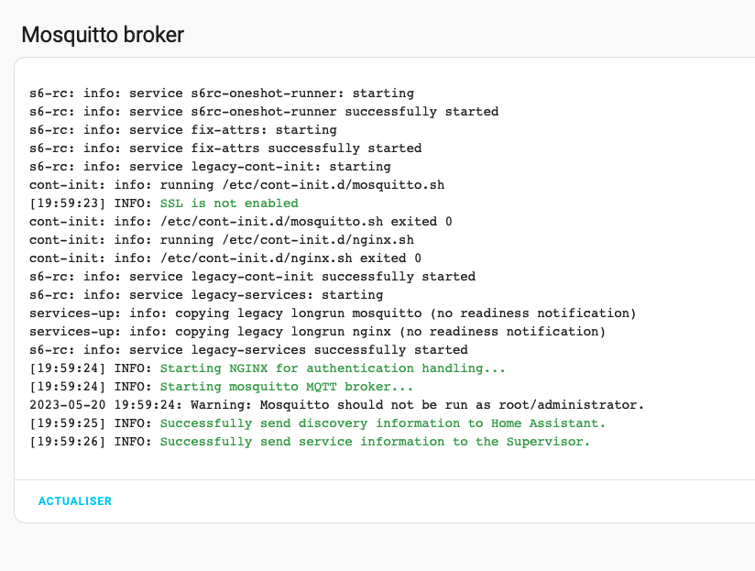755x571 pixels.
Task: Click the 'SSL is not enabled' log line
Action: (x=164, y=203)
